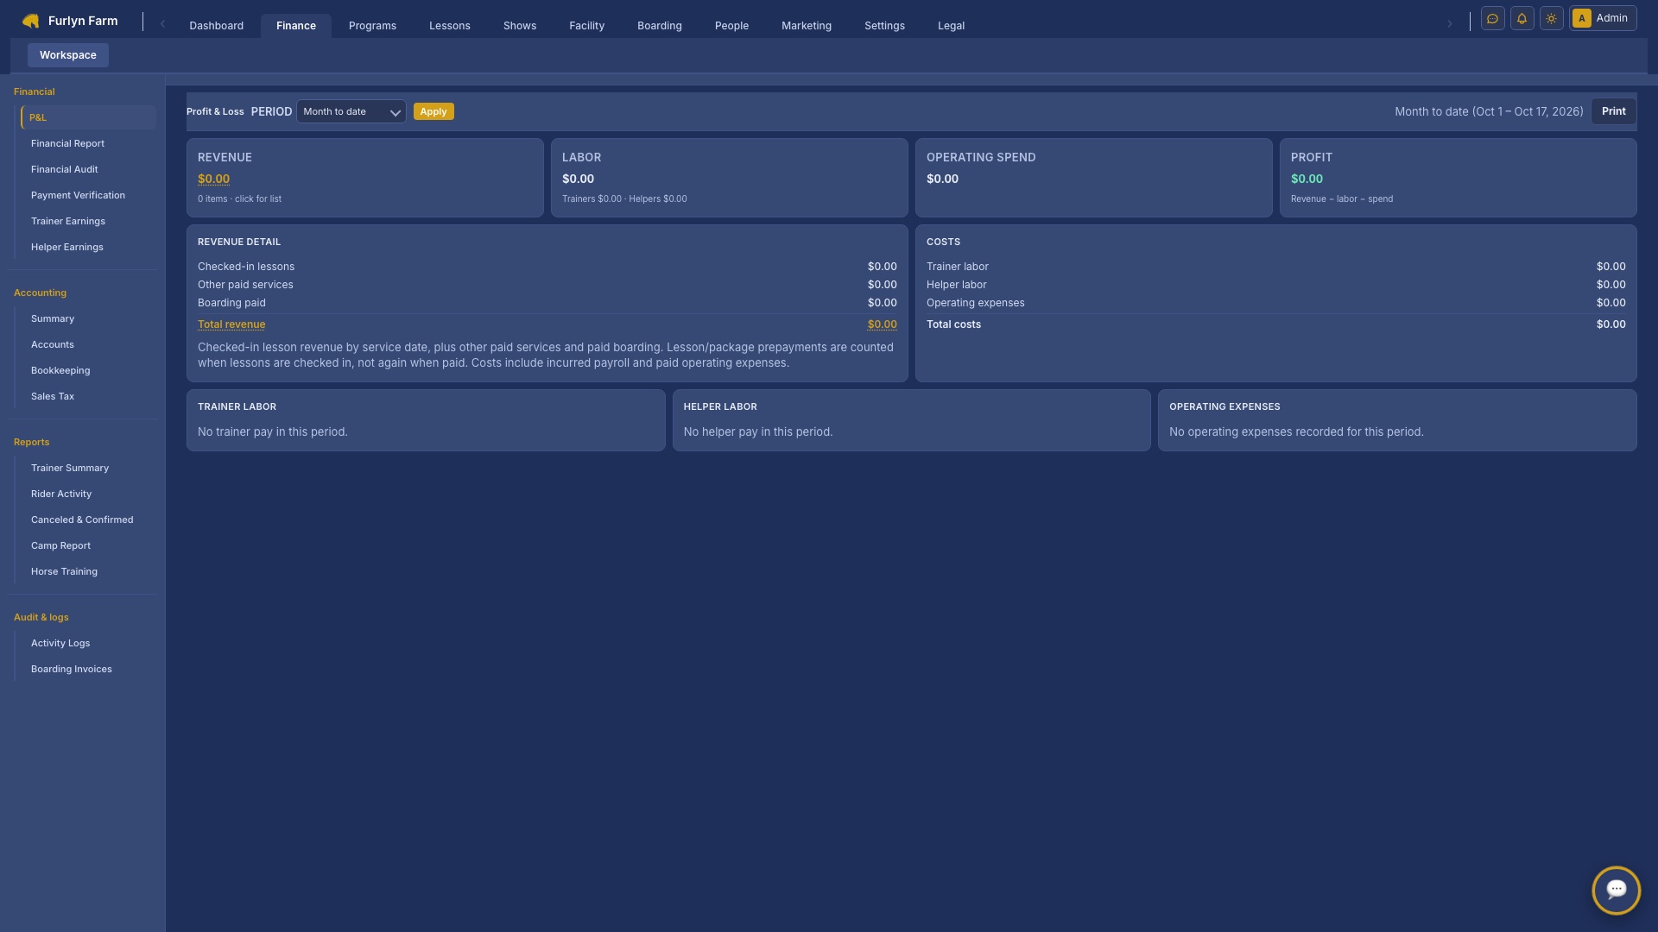The width and height of the screenshot is (1658, 932).
Task: Open the Camp Report
Action: 86,545
